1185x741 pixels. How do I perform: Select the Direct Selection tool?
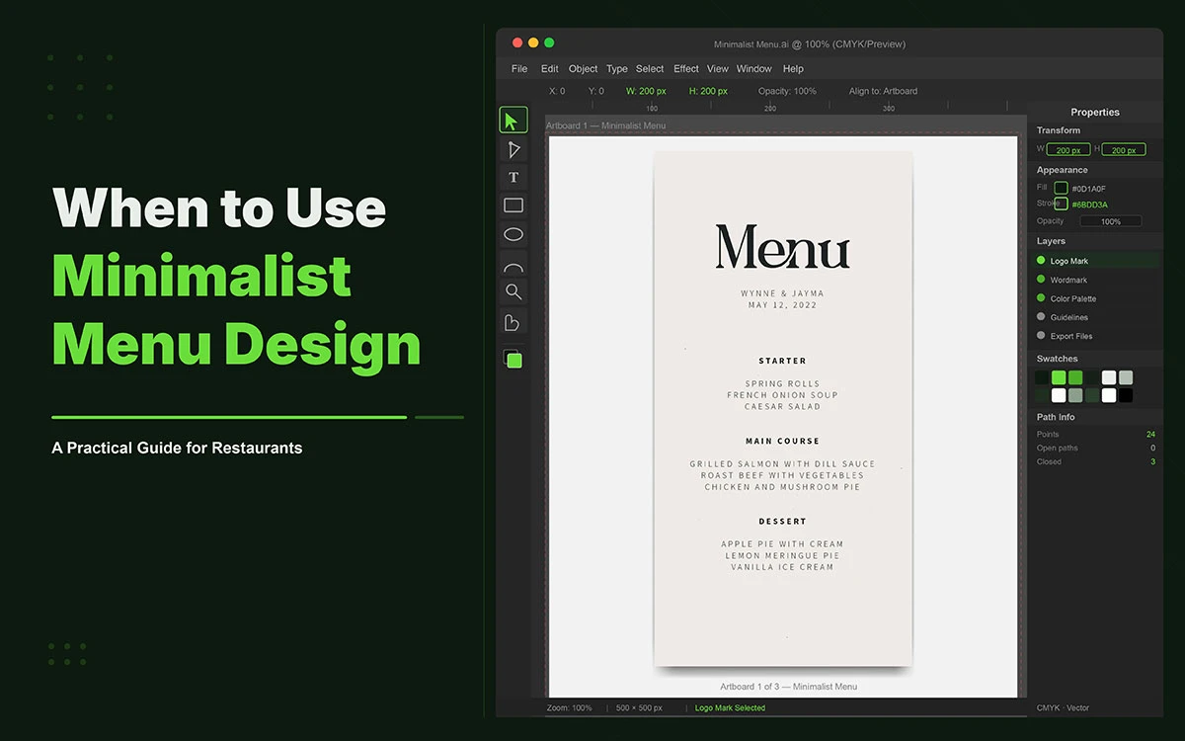[513, 149]
